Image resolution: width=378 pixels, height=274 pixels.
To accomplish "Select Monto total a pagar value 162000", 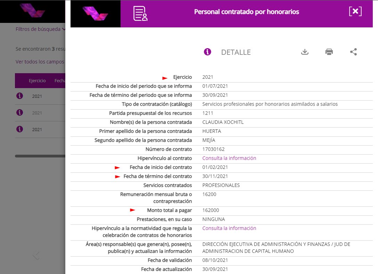I will point(211,210).
